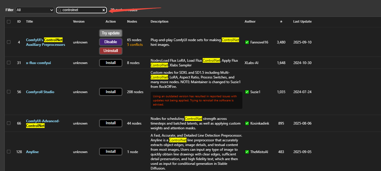Click the magnifier icon in search box
Image resolution: width=381 pixels, height=171 pixels.
(60, 10)
